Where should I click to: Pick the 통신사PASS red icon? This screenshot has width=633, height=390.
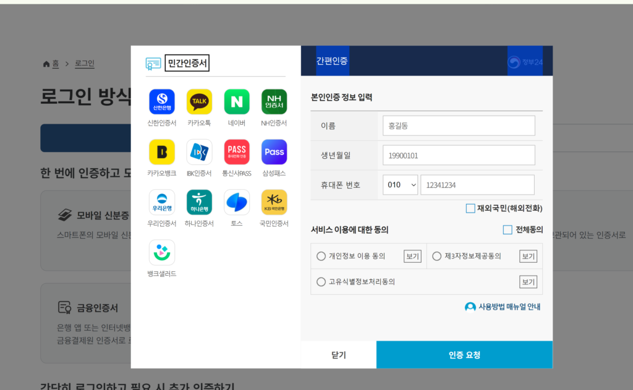(237, 152)
